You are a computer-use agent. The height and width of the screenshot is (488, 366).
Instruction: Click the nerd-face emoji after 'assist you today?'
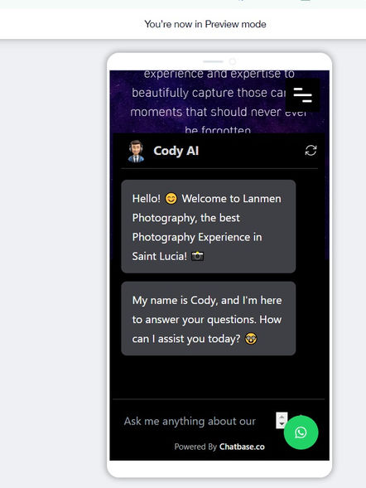pos(251,339)
